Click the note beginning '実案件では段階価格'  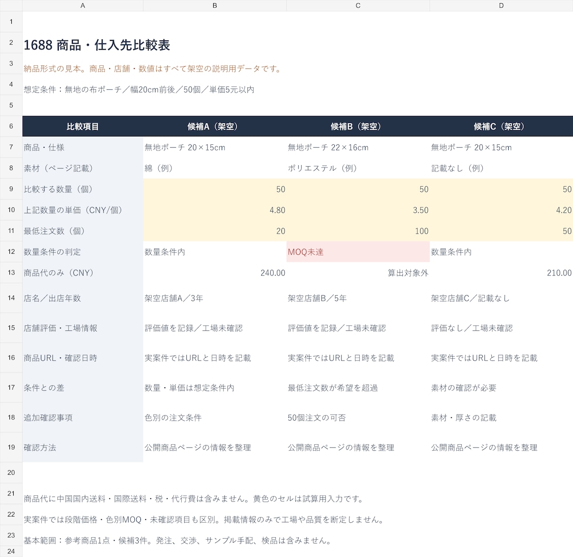[x=204, y=519]
